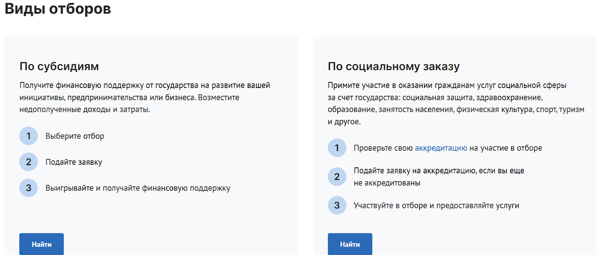Select the По социальному заказу card title
The height and width of the screenshot is (255, 596).
tap(394, 66)
